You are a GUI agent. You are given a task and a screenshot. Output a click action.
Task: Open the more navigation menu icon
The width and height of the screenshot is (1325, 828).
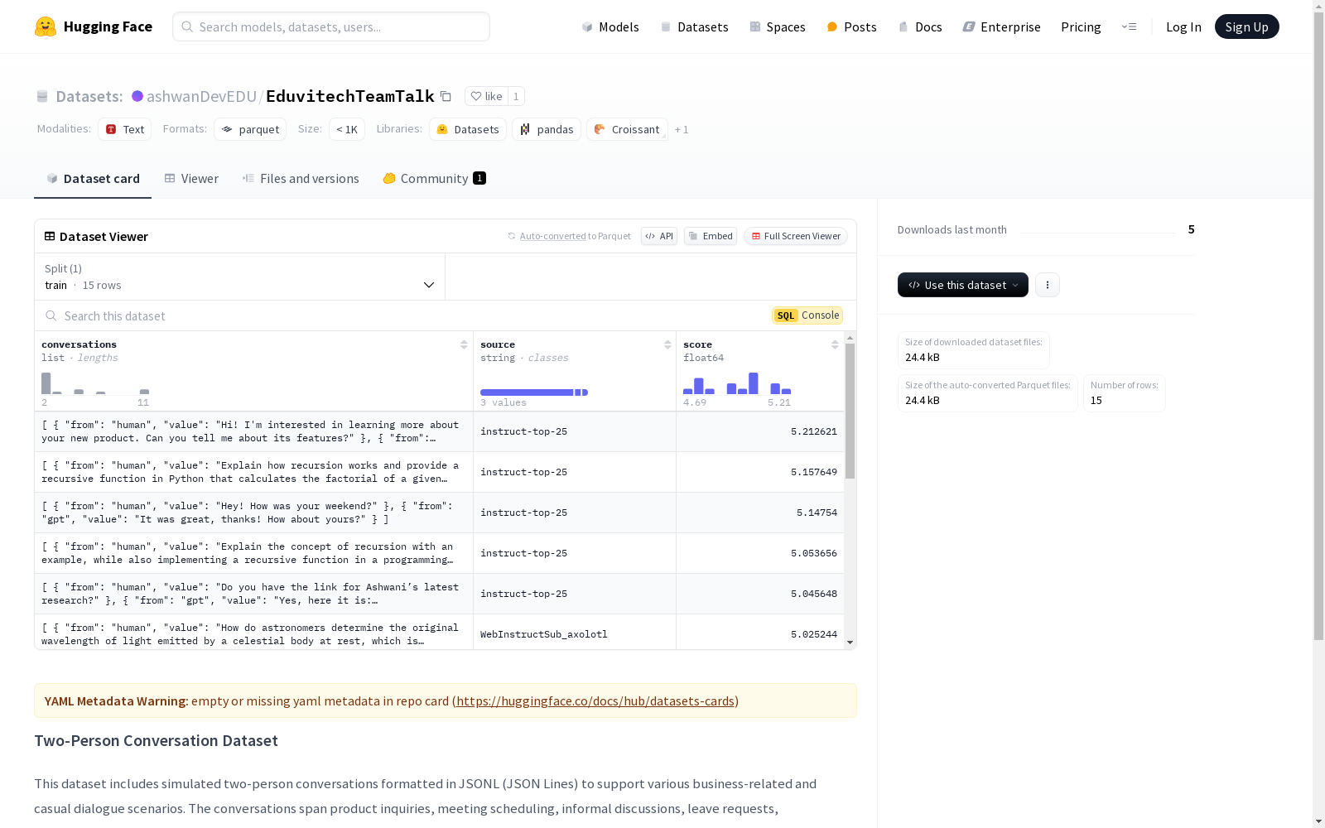click(1129, 26)
